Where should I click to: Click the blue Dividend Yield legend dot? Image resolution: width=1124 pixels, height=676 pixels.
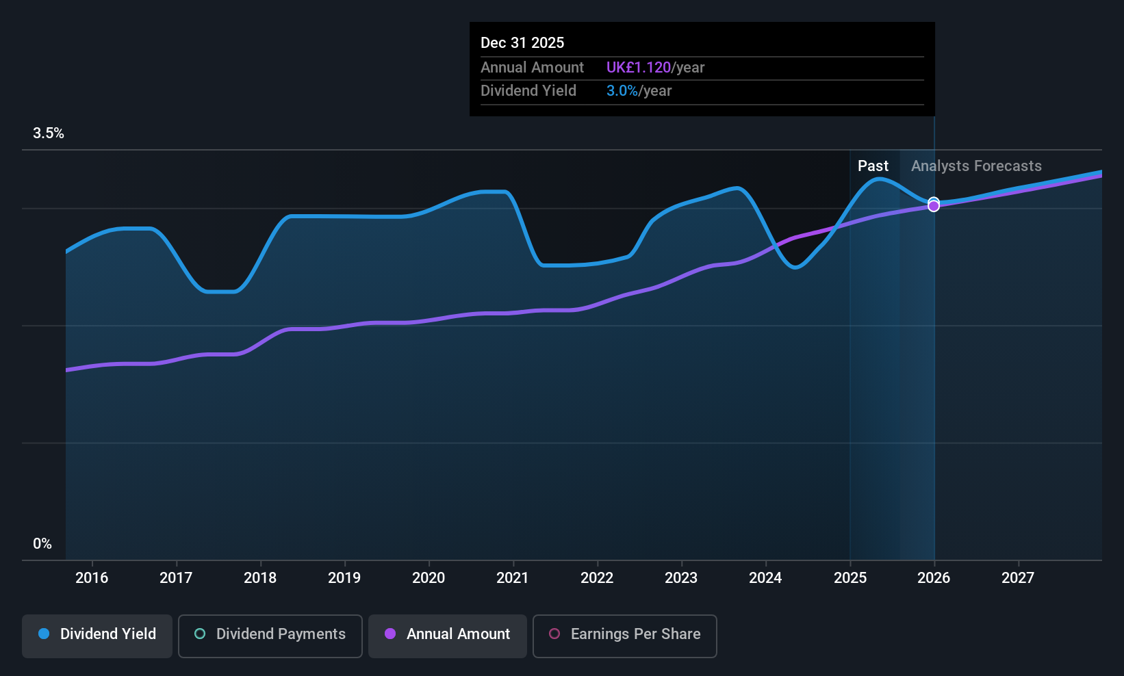point(44,634)
